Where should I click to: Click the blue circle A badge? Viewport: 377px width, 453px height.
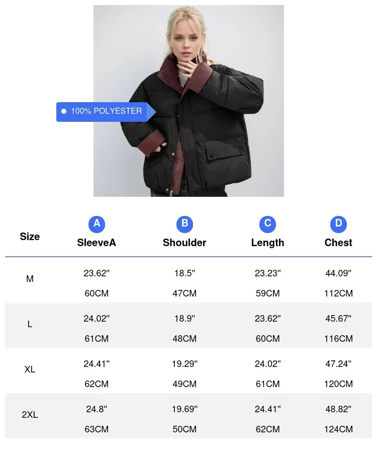[x=97, y=223]
